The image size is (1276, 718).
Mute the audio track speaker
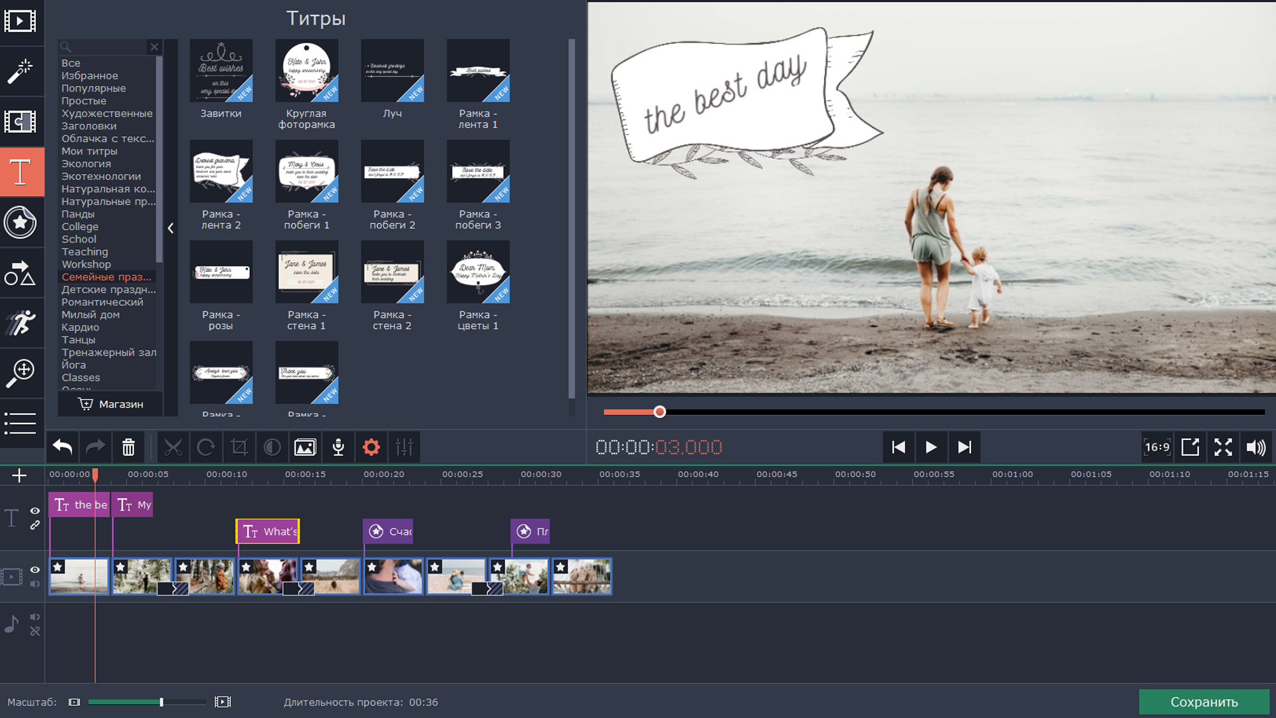coord(35,617)
